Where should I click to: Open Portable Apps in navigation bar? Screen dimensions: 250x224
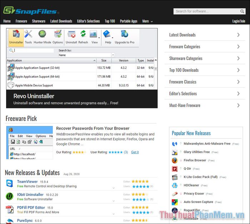129,21
